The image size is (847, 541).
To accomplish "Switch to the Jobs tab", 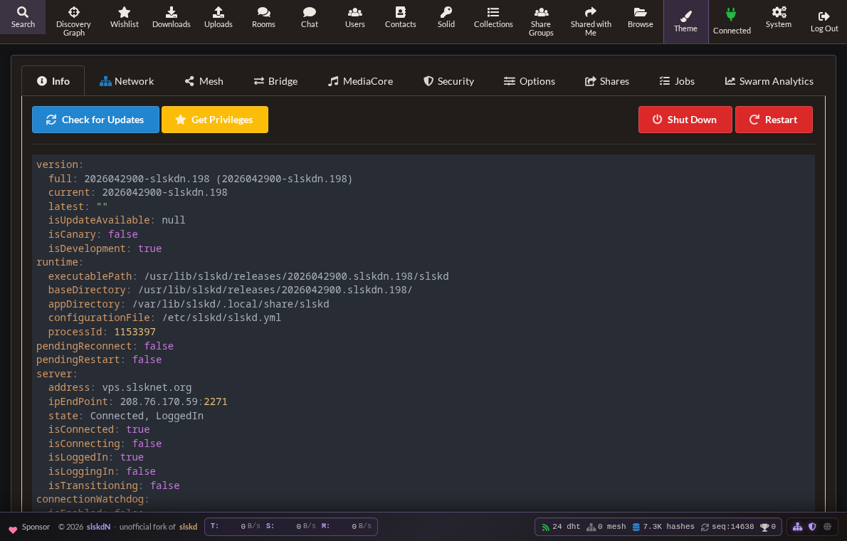I will (677, 81).
